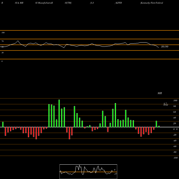Click the -100 label on the MR axis

[175, 158]
